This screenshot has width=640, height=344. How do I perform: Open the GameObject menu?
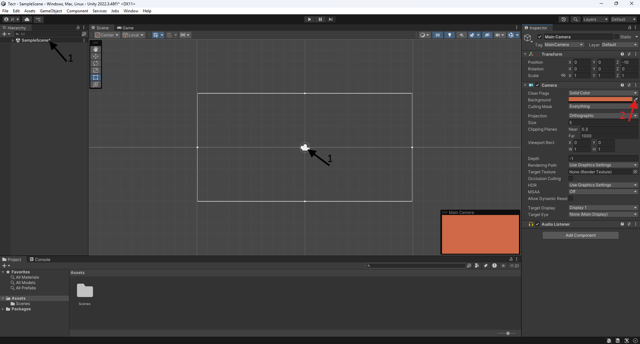click(51, 11)
